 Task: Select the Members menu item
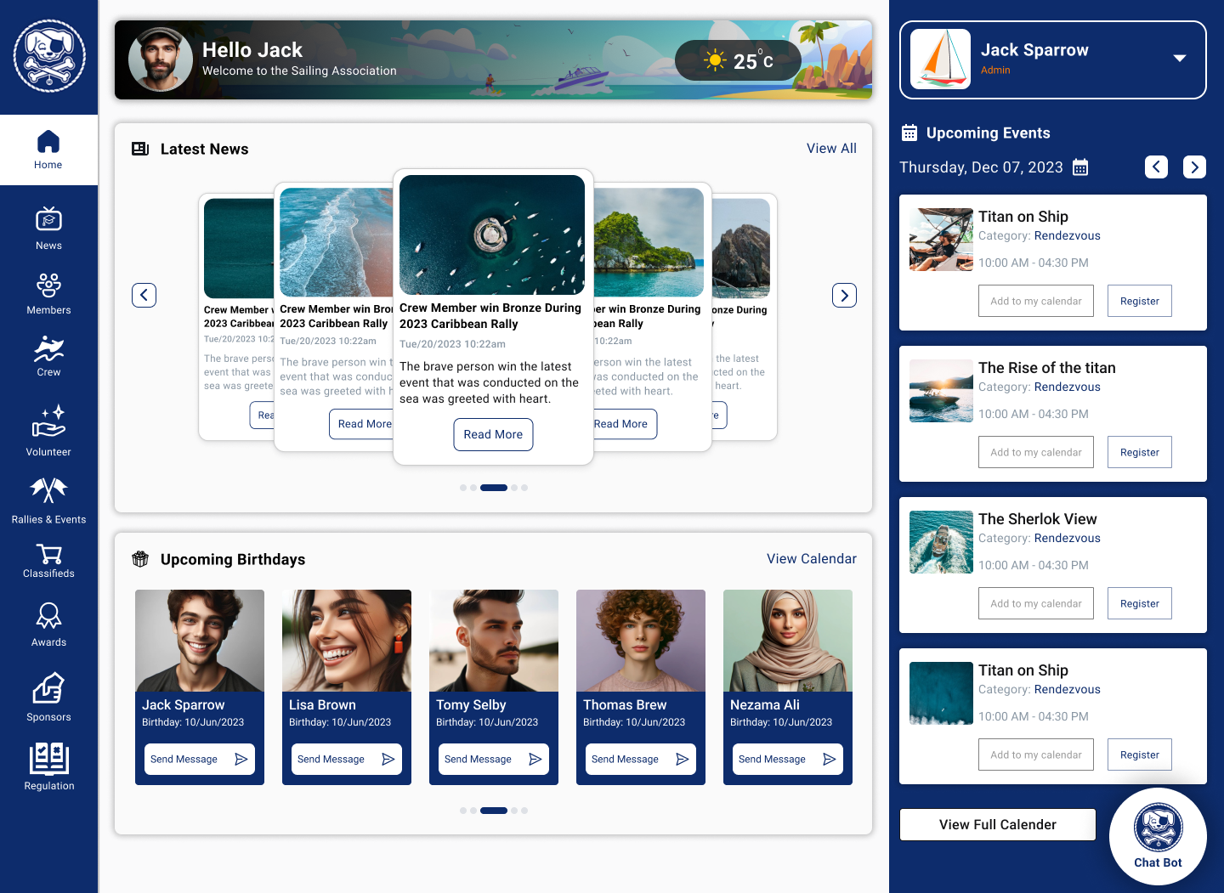tap(48, 294)
